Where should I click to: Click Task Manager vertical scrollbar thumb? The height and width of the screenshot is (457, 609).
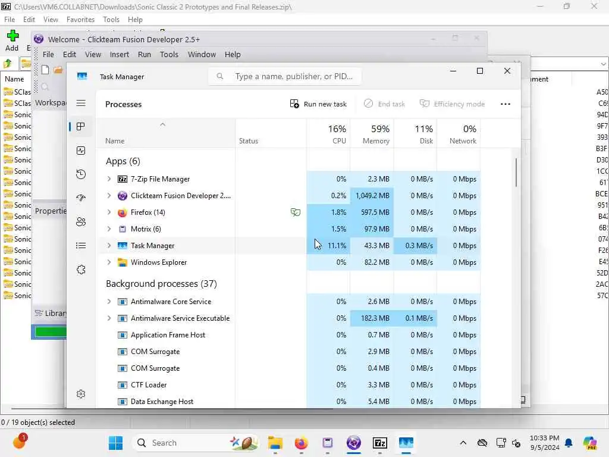click(x=516, y=172)
